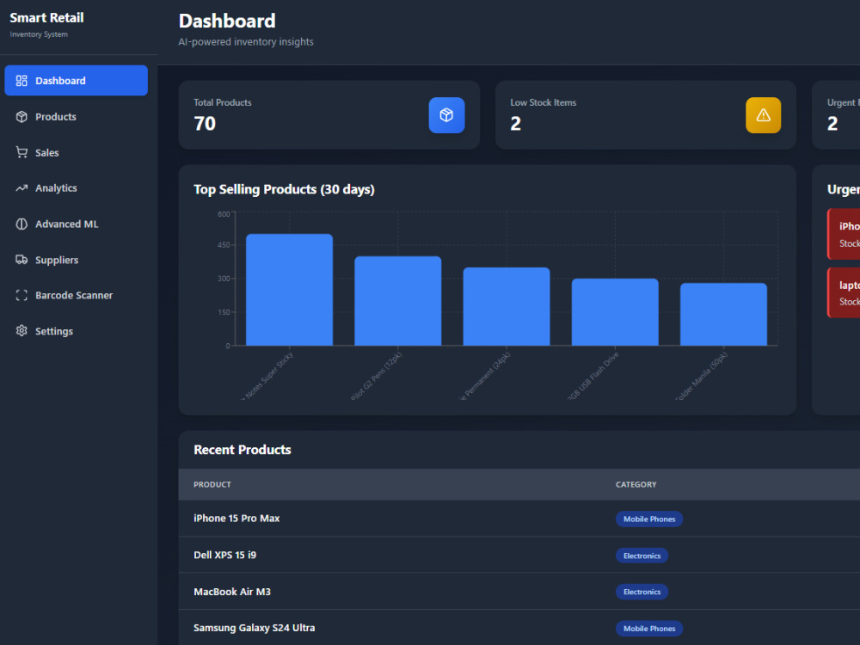
Task: Click the Dashboard page title
Action: (x=227, y=21)
